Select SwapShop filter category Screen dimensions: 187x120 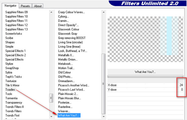(12, 68)
